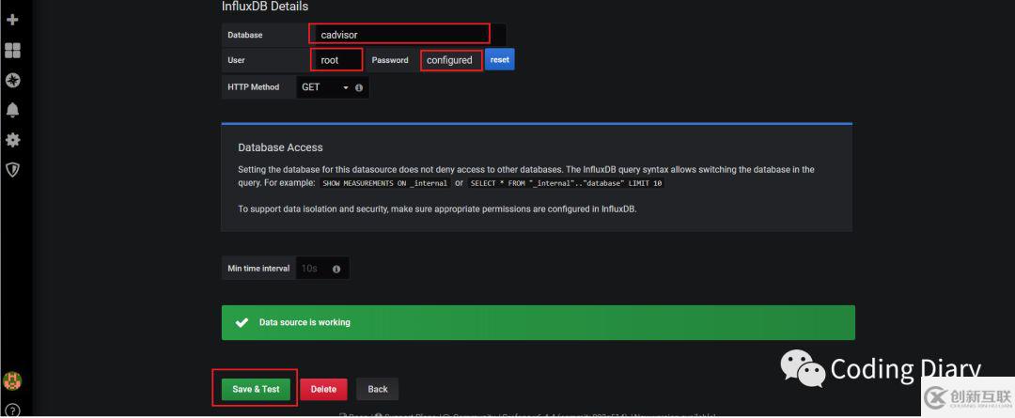Delete this data source
Screen dimensions: 1015x418
323,389
